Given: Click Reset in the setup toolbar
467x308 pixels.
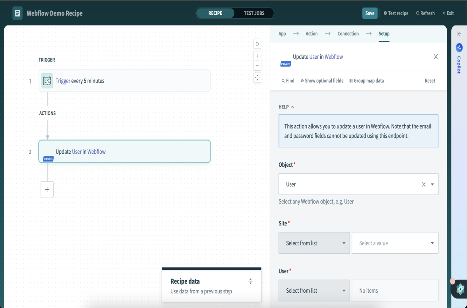Looking at the screenshot, I should 430,81.
